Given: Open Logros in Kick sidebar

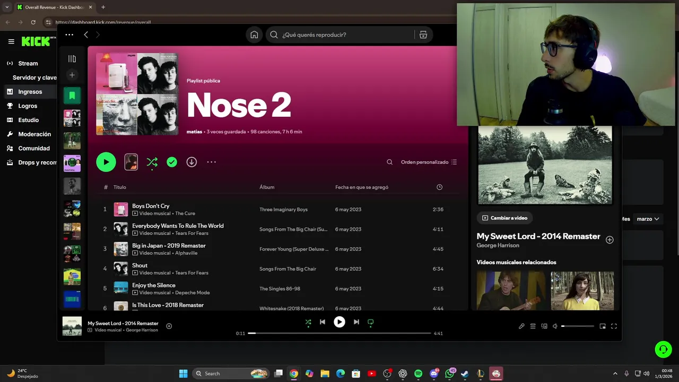Looking at the screenshot, I should pyautogui.click(x=28, y=106).
